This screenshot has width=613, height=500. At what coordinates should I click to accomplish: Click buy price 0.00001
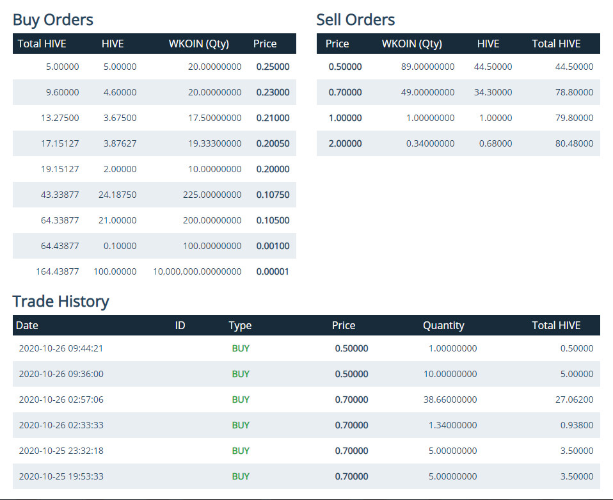(273, 271)
